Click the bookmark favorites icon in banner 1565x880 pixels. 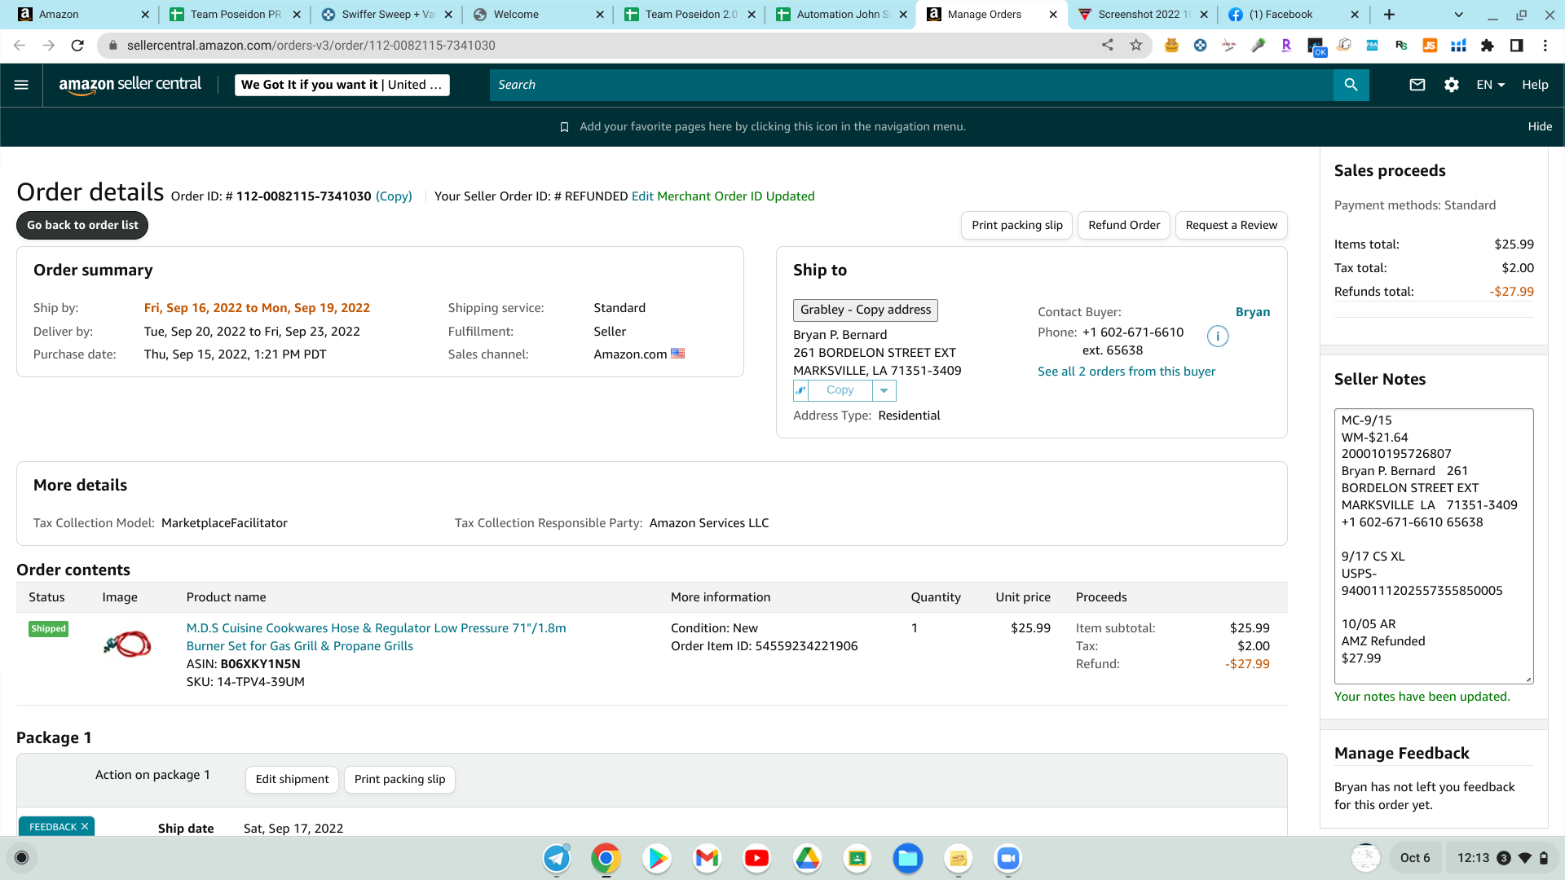pyautogui.click(x=564, y=127)
